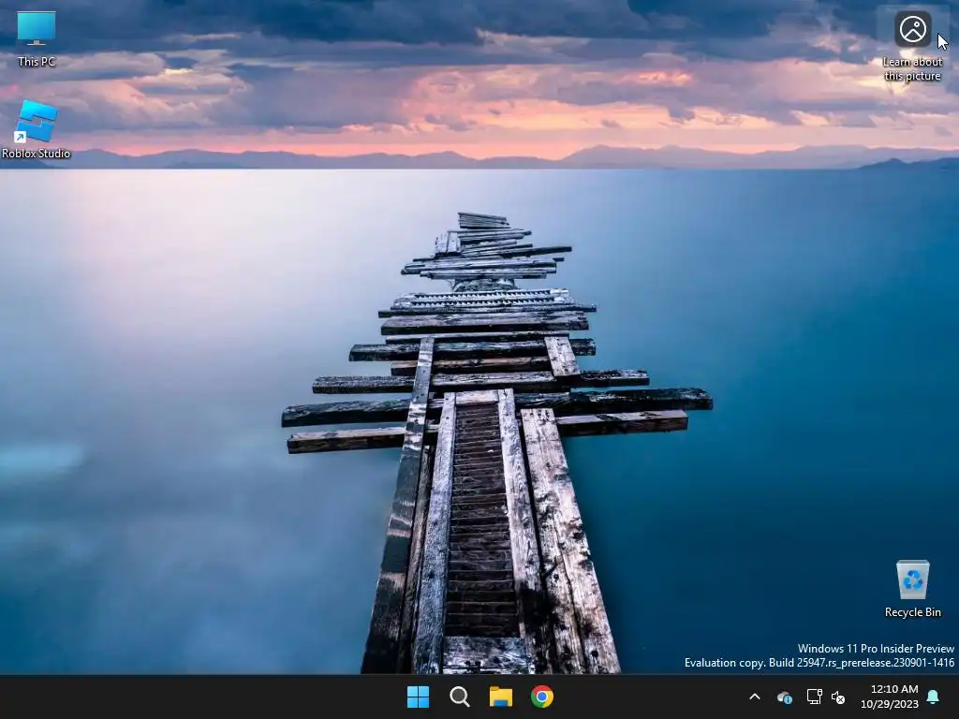Open the network status tray icon
The image size is (959, 719).
[x=814, y=697]
